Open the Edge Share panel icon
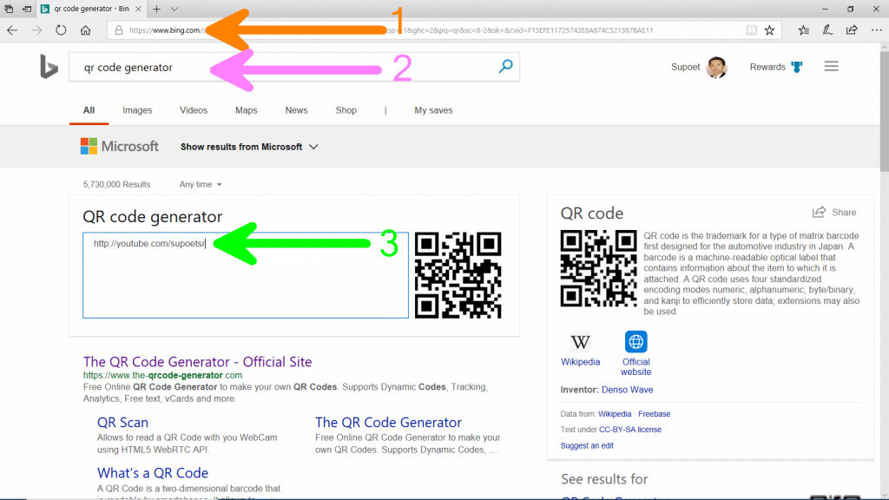This screenshot has width=889, height=500. click(852, 30)
